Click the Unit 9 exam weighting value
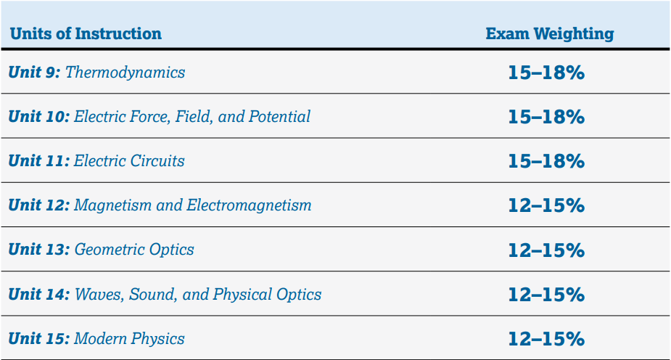 [x=546, y=73]
